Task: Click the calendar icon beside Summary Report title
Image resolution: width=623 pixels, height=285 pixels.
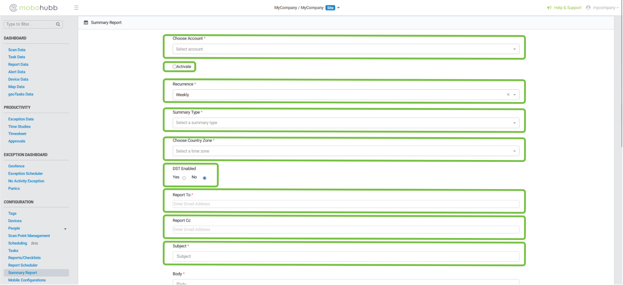Action: [86, 23]
